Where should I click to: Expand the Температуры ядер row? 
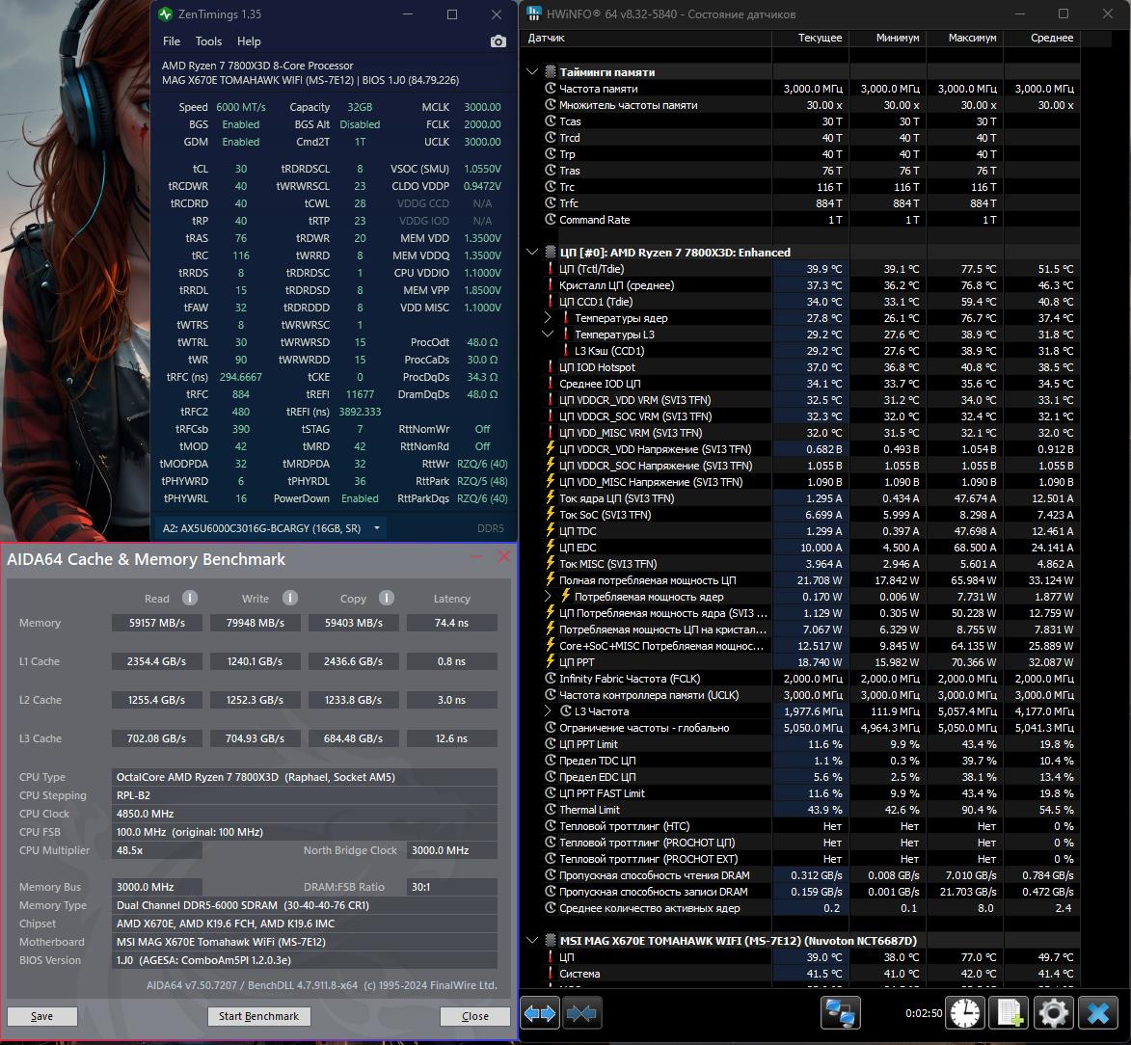548,318
